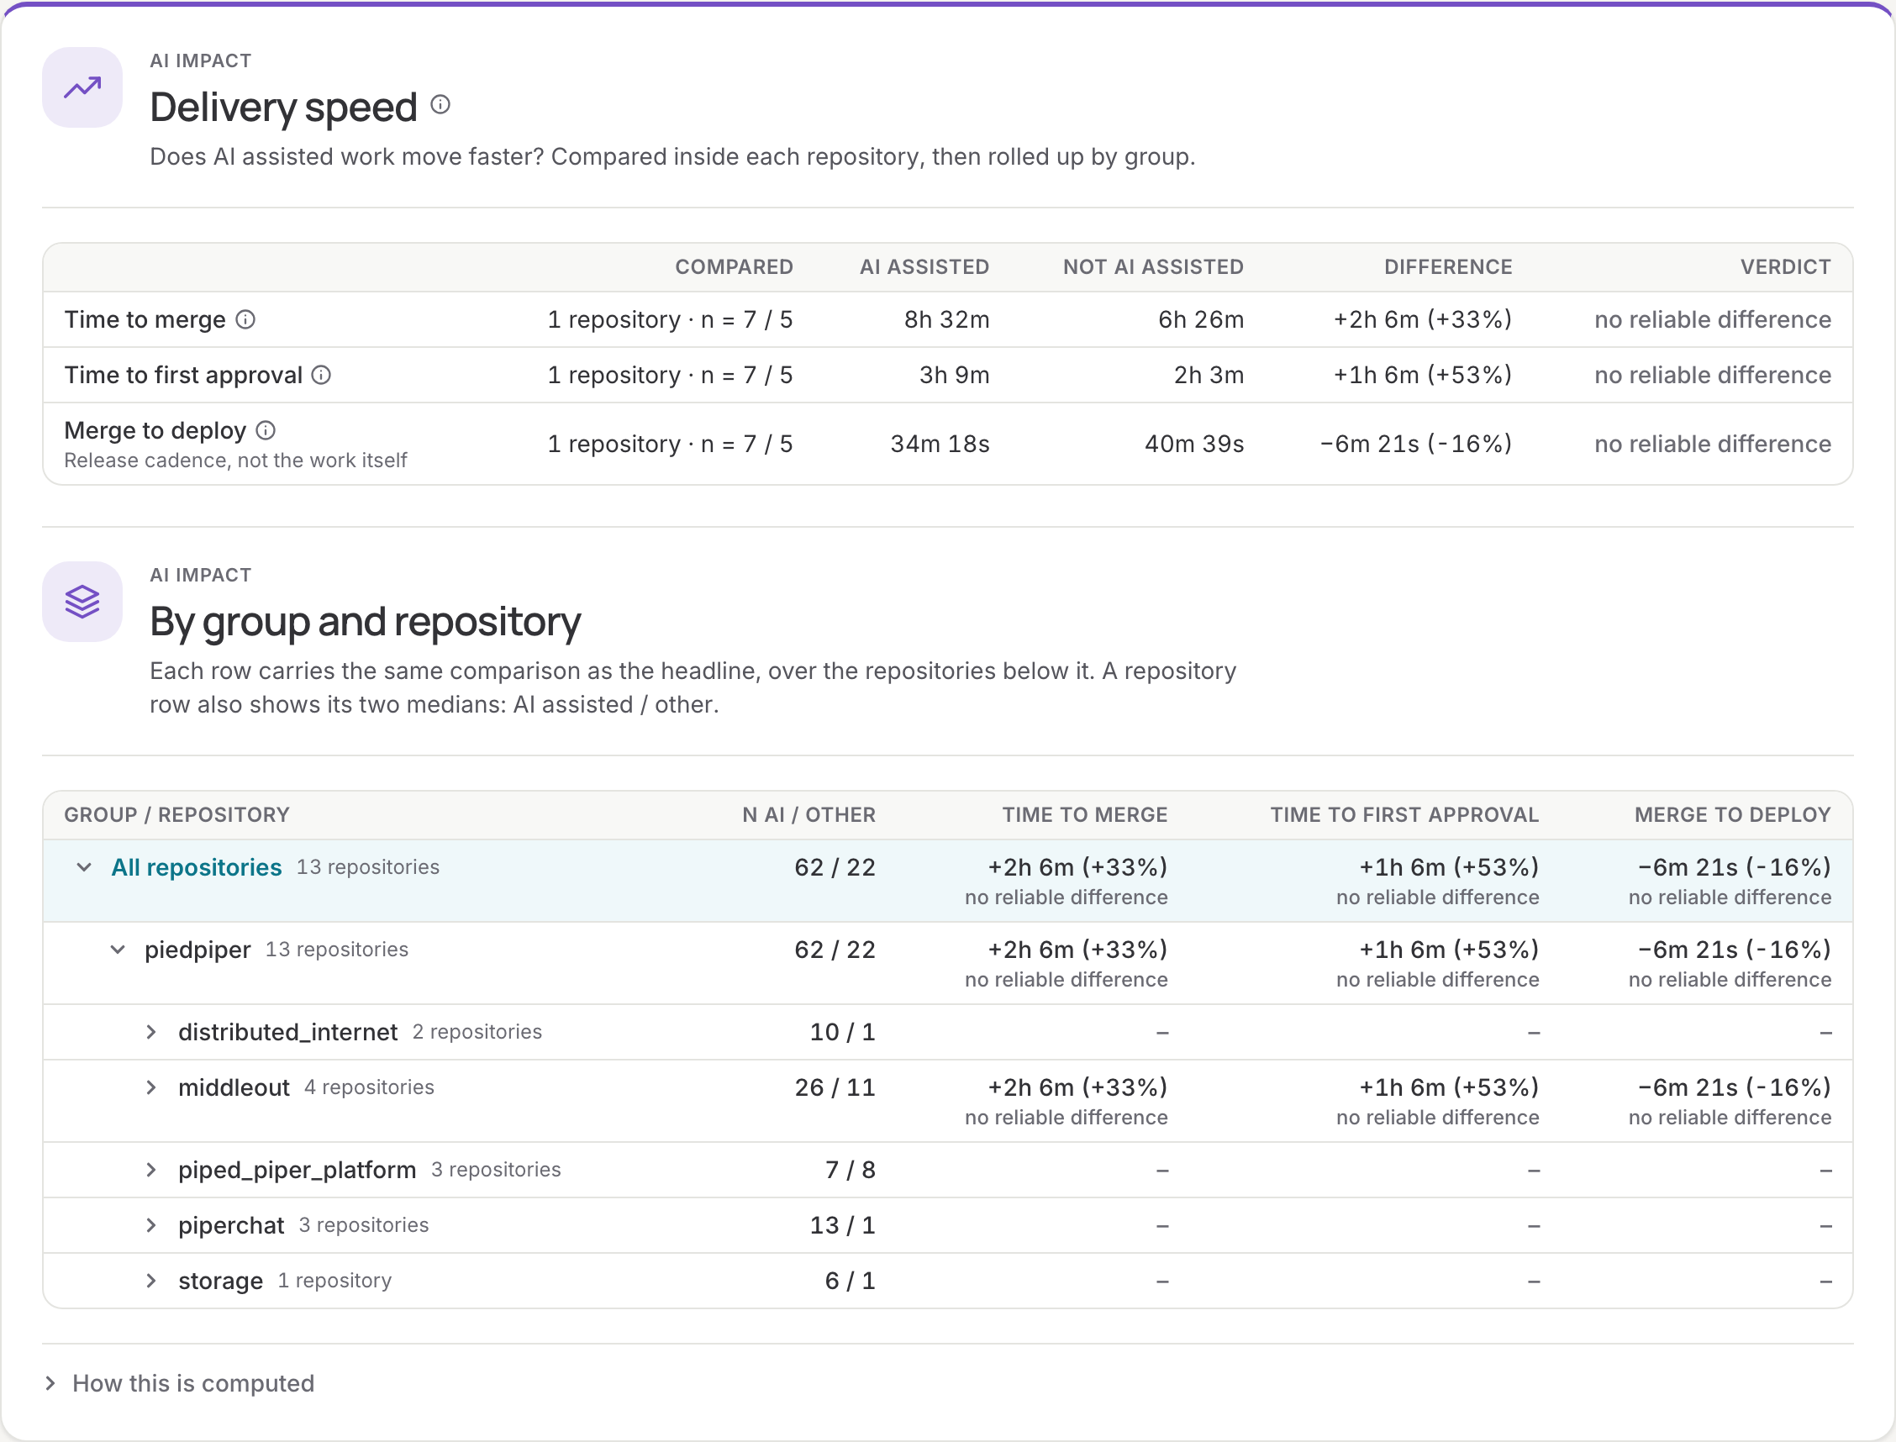
Task: Select the piperchat row label
Action: [x=231, y=1225]
